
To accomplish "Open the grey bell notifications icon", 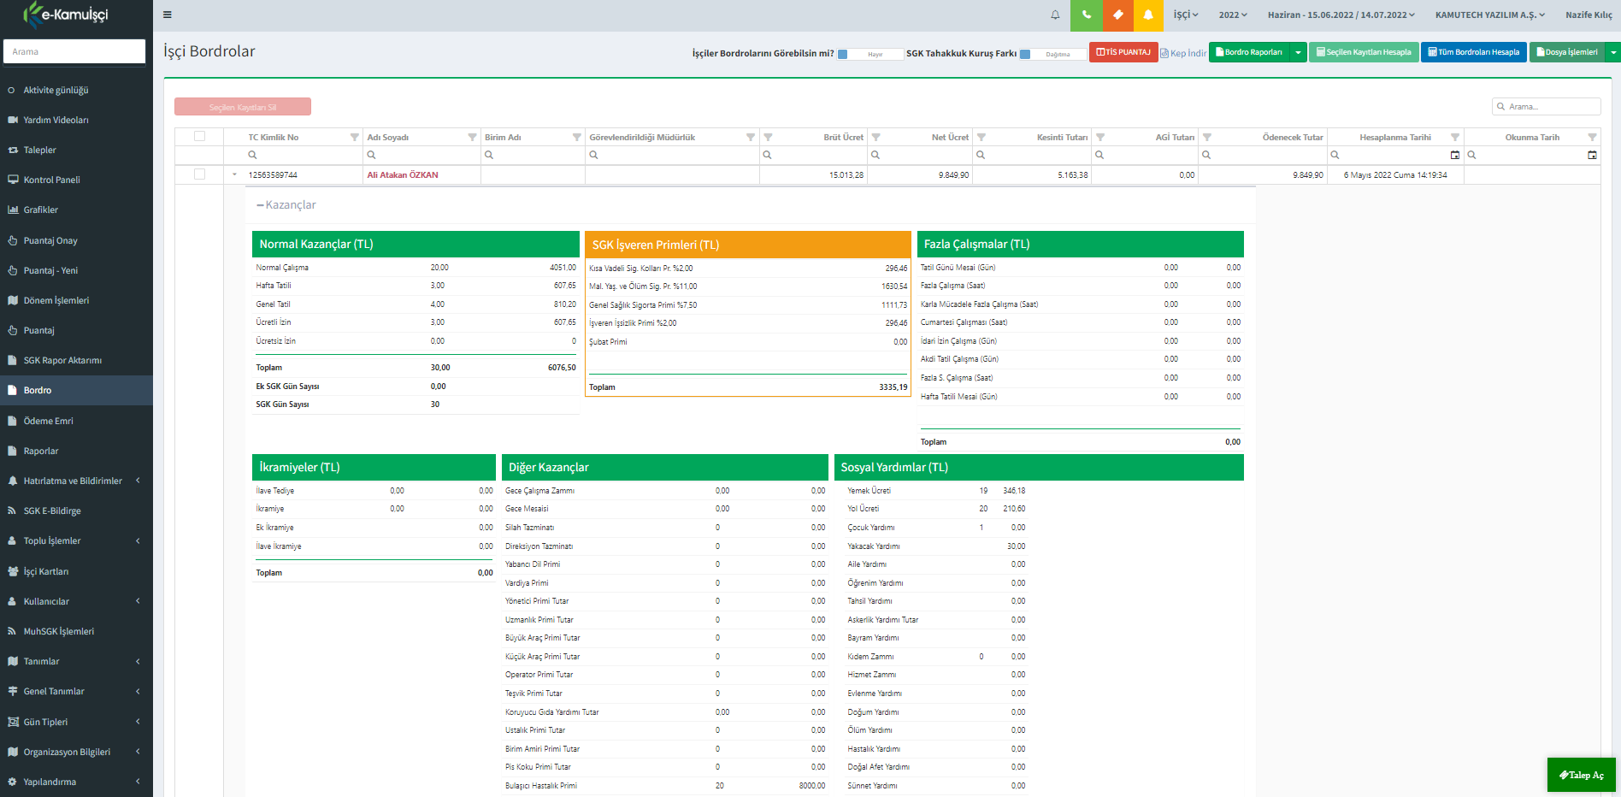I will click(1055, 15).
